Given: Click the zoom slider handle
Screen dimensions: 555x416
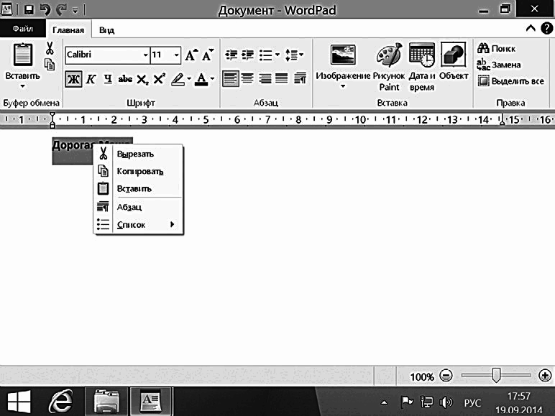Looking at the screenshot, I should [x=496, y=375].
